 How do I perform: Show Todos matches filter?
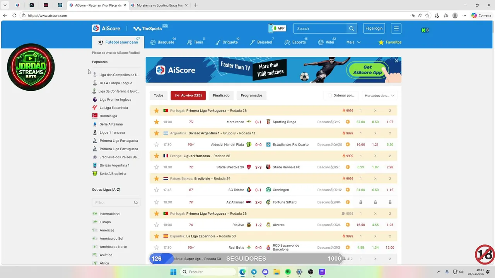159,95
